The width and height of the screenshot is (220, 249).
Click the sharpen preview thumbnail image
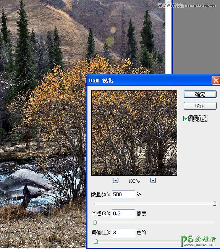[x=134, y=133]
